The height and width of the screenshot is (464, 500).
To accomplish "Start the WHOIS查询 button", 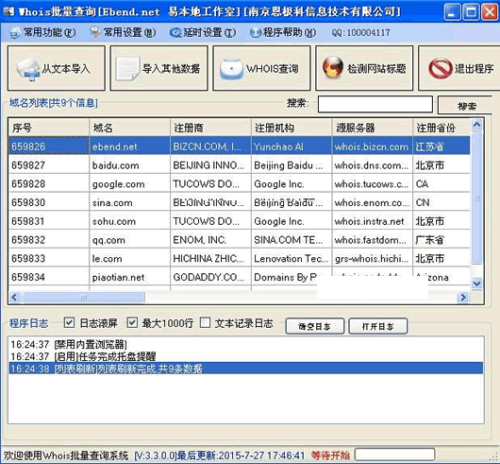I will pos(262,68).
